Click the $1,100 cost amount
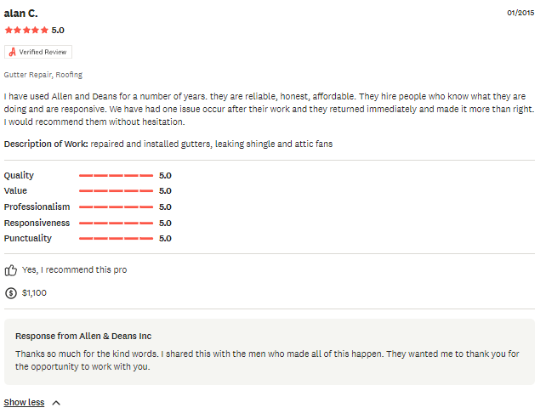 [x=34, y=292]
